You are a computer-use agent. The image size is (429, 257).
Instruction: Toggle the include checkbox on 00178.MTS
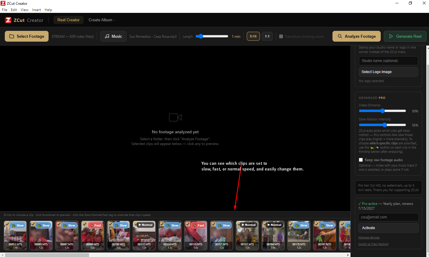[x=291, y=224]
